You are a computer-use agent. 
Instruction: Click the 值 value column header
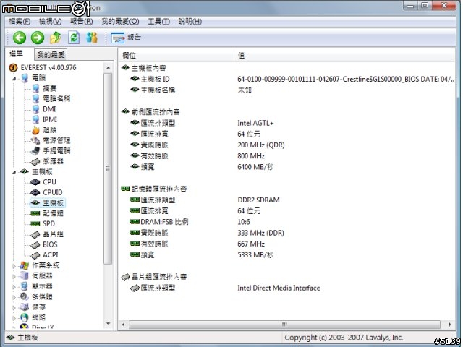point(344,55)
